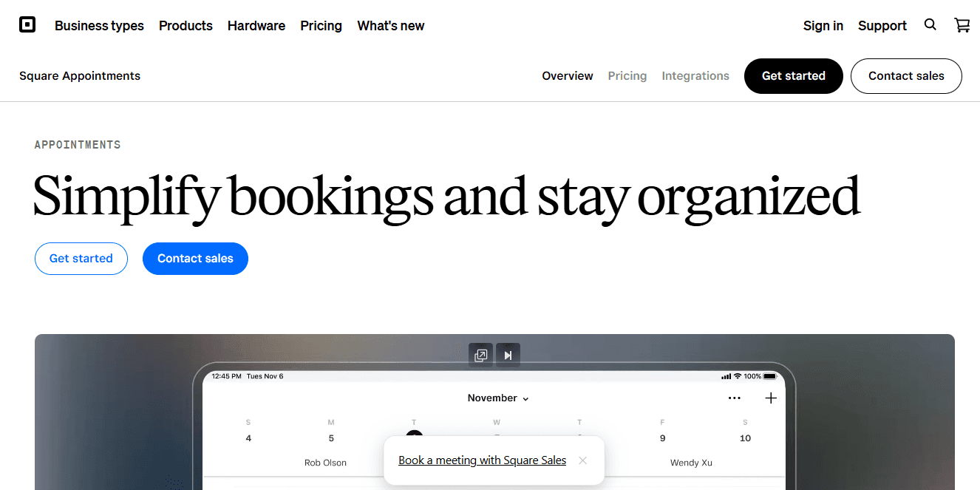Click the Square logo icon
This screenshot has width=980, height=490.
tap(27, 25)
